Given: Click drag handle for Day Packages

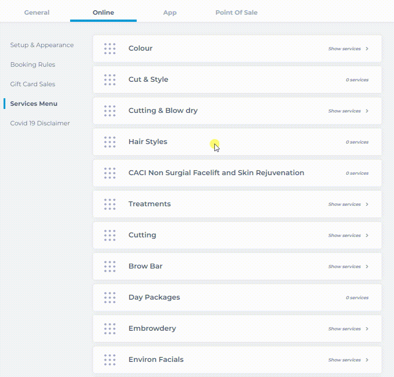Looking at the screenshot, I should 110,298.
